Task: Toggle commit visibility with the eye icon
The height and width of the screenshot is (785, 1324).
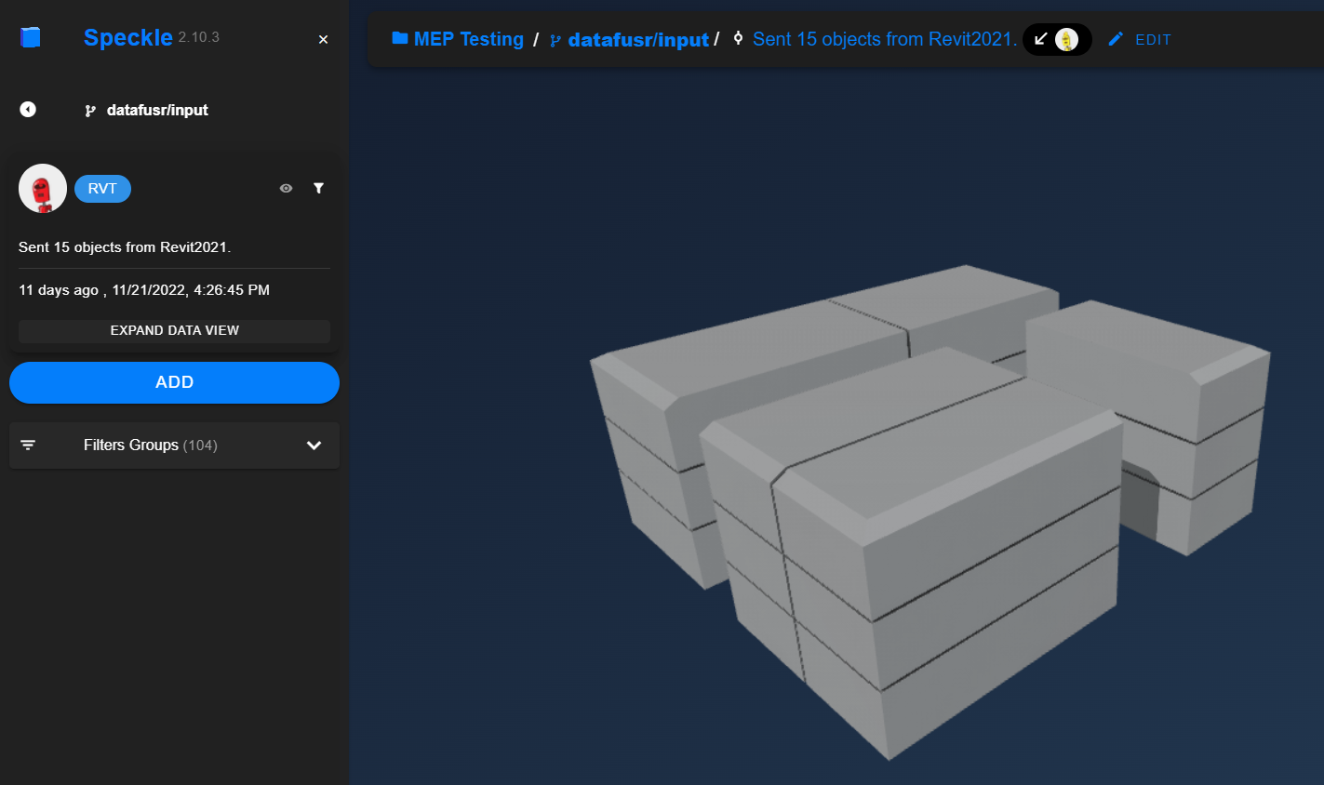Action: click(286, 188)
